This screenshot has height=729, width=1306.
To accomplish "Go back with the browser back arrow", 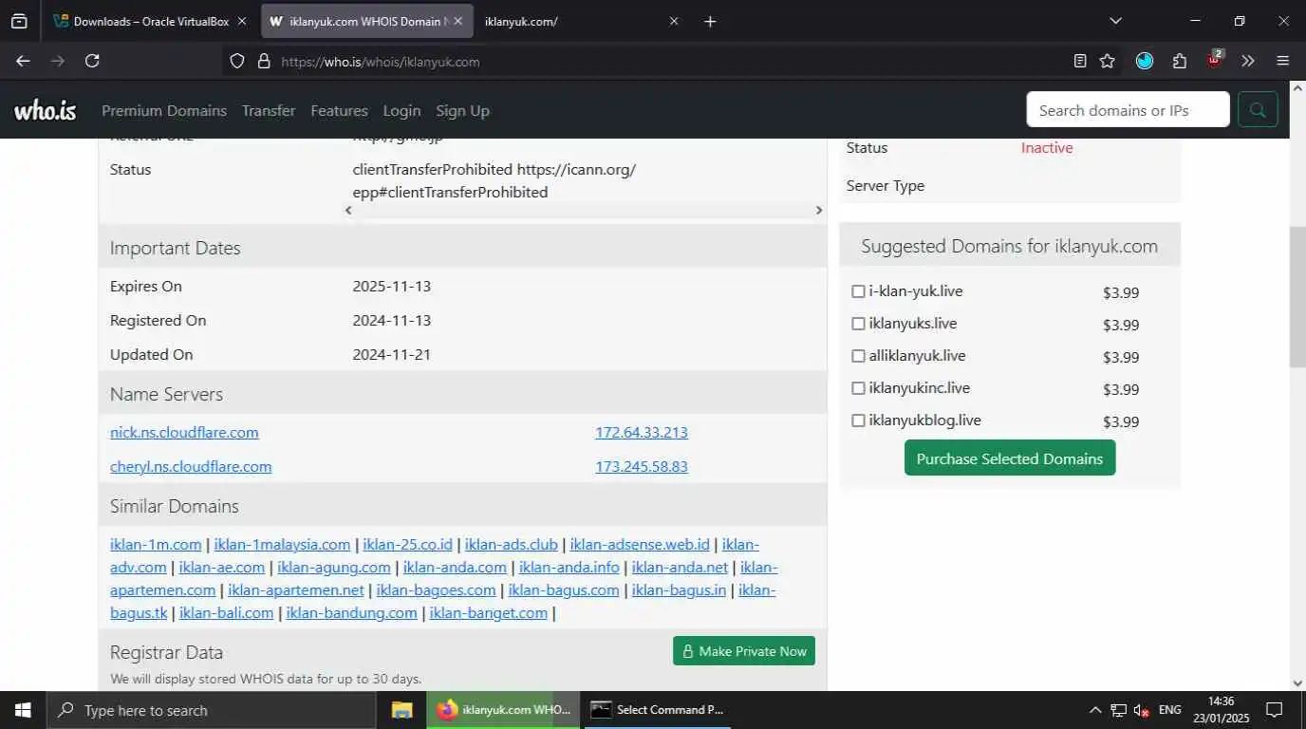I will (23, 61).
